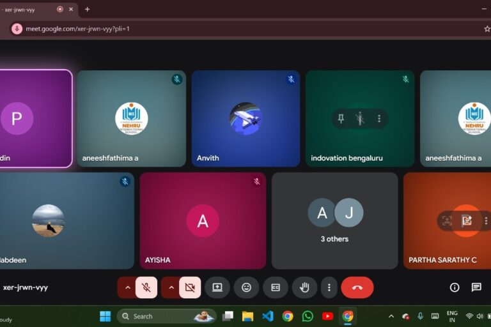
Task: Open the 3 others participants tile
Action: [x=334, y=220]
